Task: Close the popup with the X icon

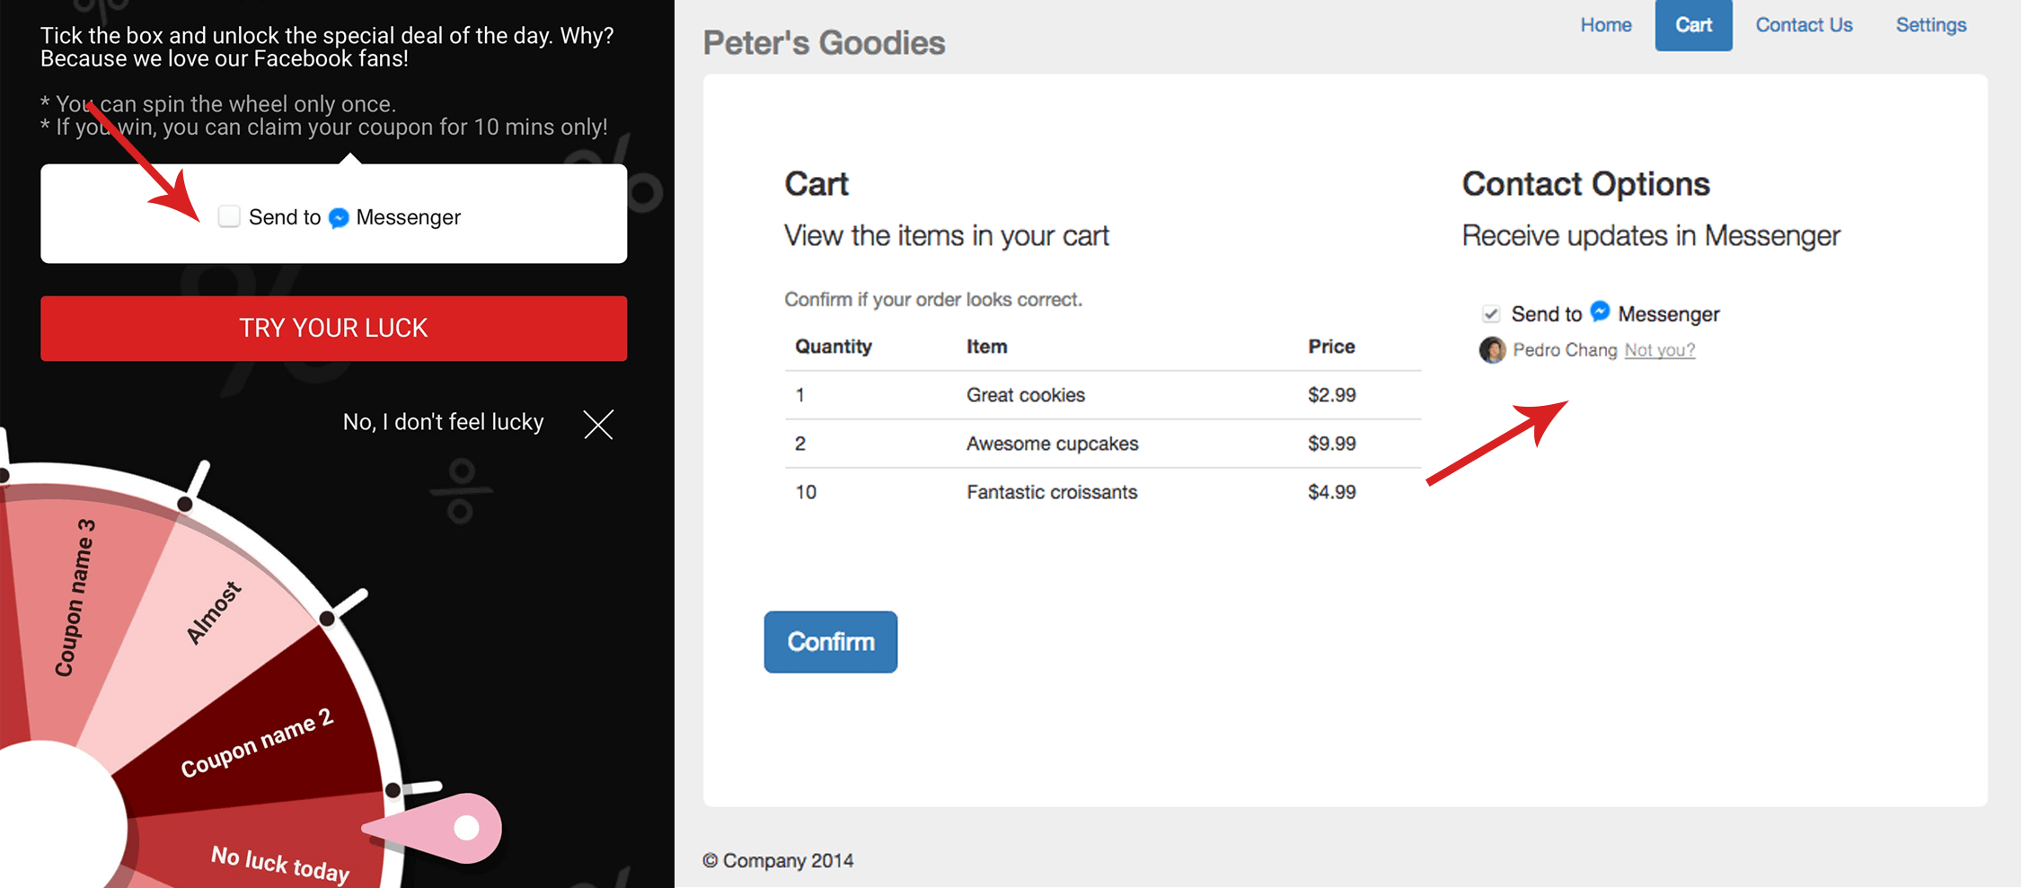Action: point(598,424)
